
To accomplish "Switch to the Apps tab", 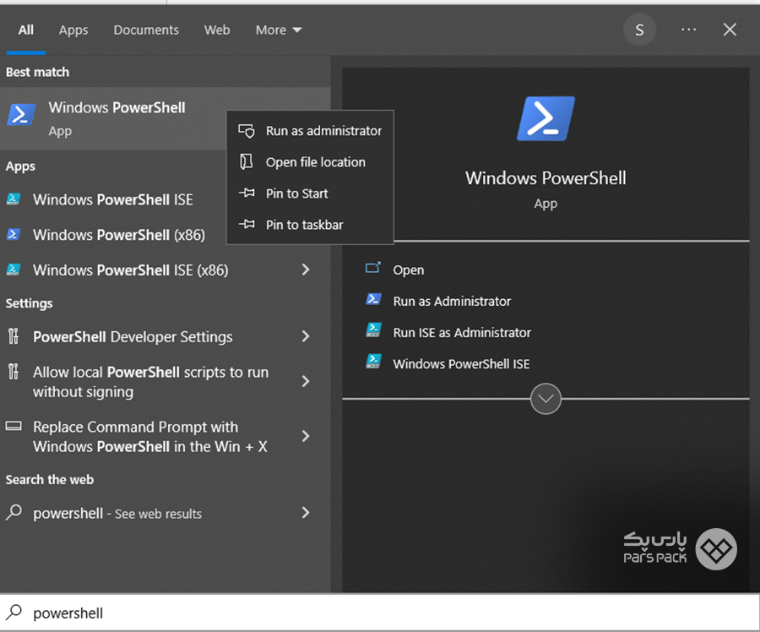I will pos(73,30).
